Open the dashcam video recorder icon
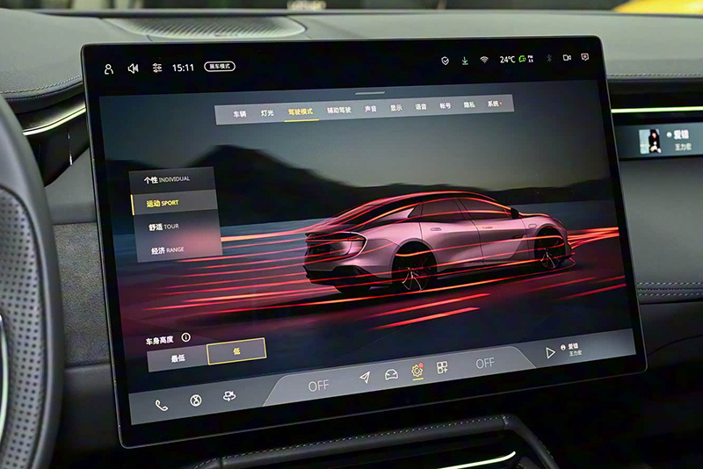 pyautogui.click(x=567, y=58)
